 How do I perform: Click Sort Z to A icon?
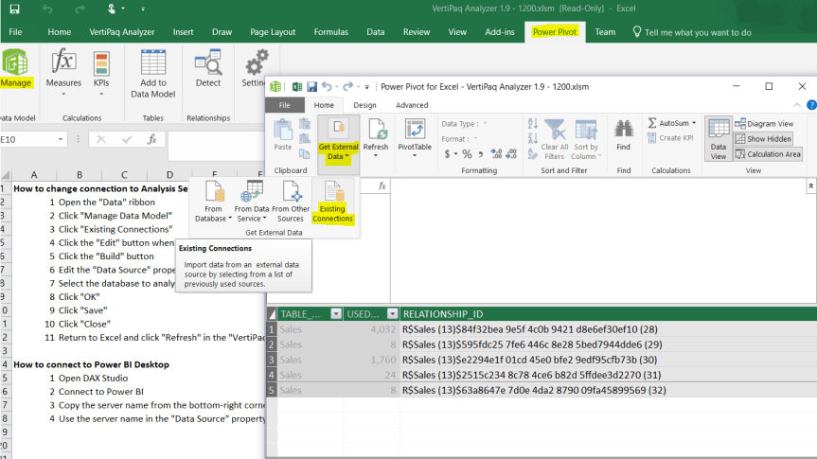coord(532,138)
